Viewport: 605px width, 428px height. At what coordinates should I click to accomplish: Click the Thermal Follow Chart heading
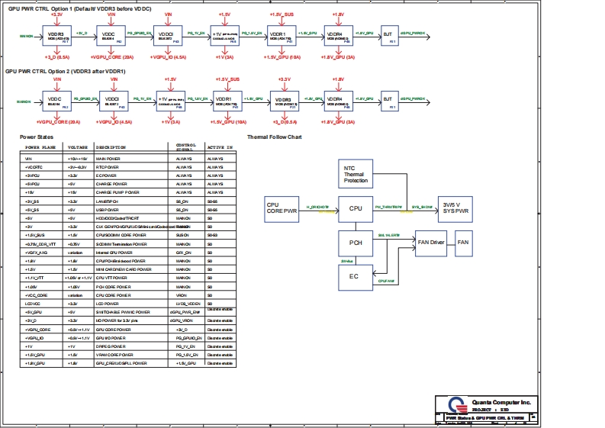click(x=275, y=137)
